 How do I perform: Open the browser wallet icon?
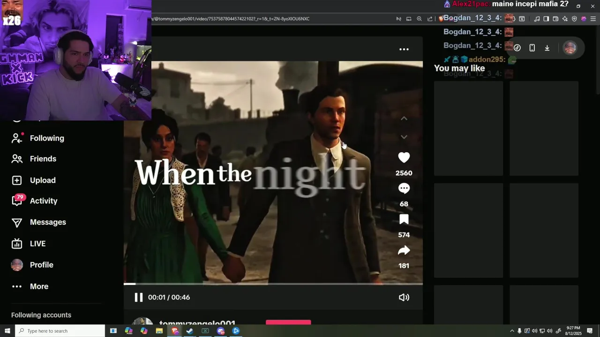(555, 19)
